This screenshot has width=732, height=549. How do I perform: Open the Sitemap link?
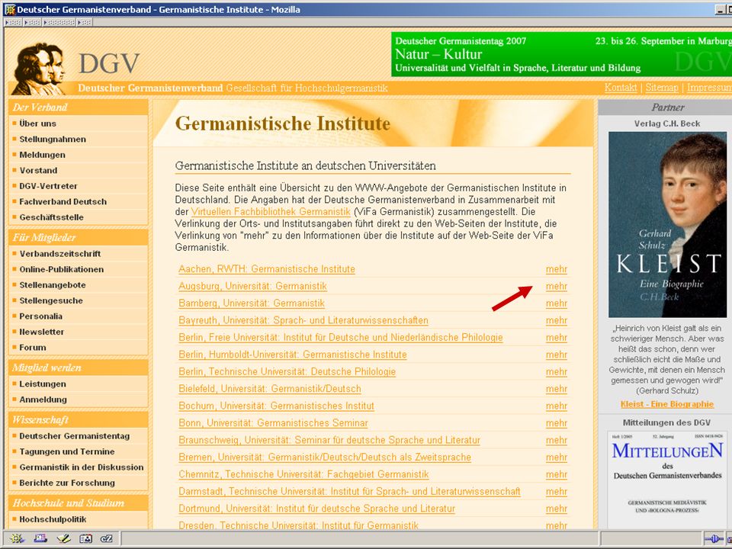662,87
